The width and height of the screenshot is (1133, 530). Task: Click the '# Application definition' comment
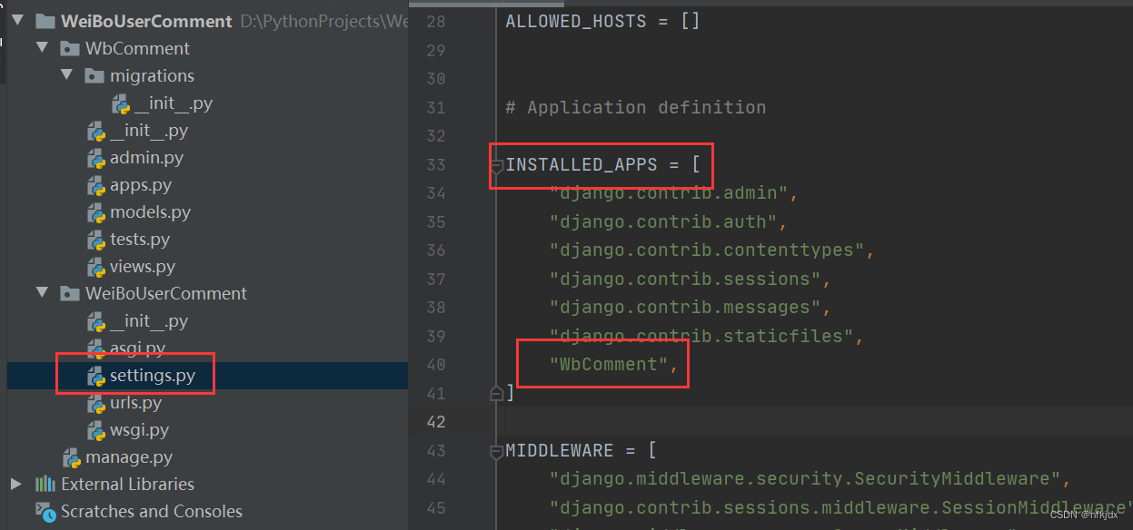(x=636, y=107)
